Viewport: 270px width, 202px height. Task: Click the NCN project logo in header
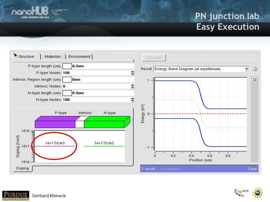60,12
